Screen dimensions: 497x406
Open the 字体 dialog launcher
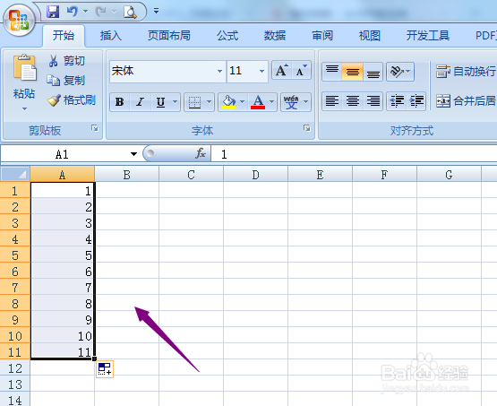click(x=306, y=128)
